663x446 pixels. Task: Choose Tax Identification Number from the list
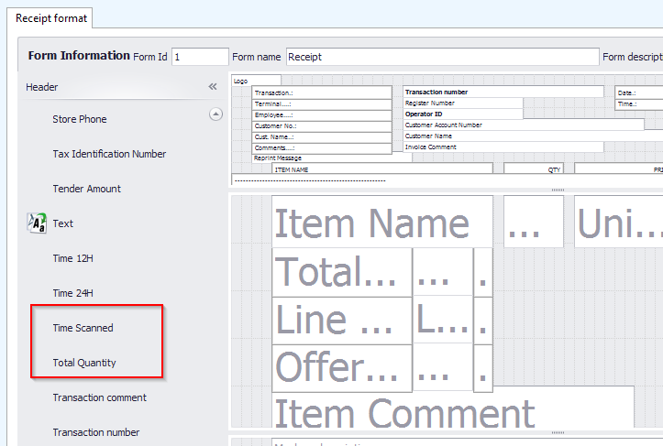[109, 154]
